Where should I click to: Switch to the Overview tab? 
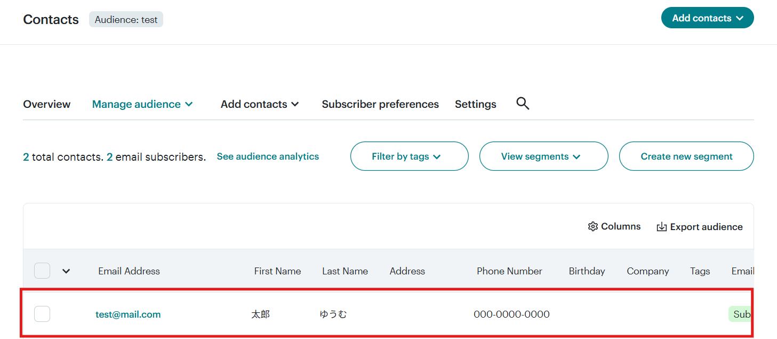(x=46, y=104)
